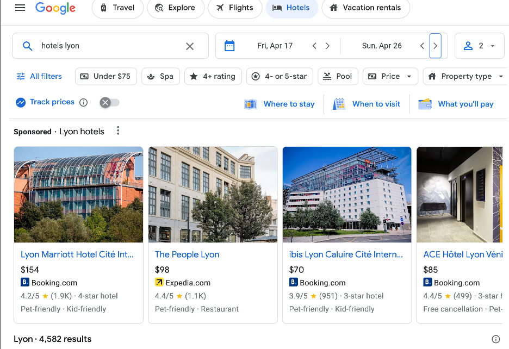Open ibis Lyon Caluire hotel photo
The width and height of the screenshot is (509, 349).
347,195
